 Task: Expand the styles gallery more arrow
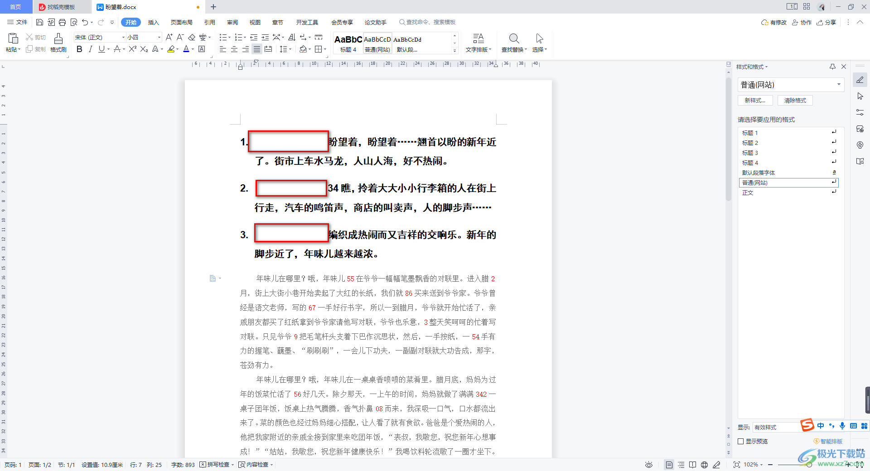click(x=454, y=50)
